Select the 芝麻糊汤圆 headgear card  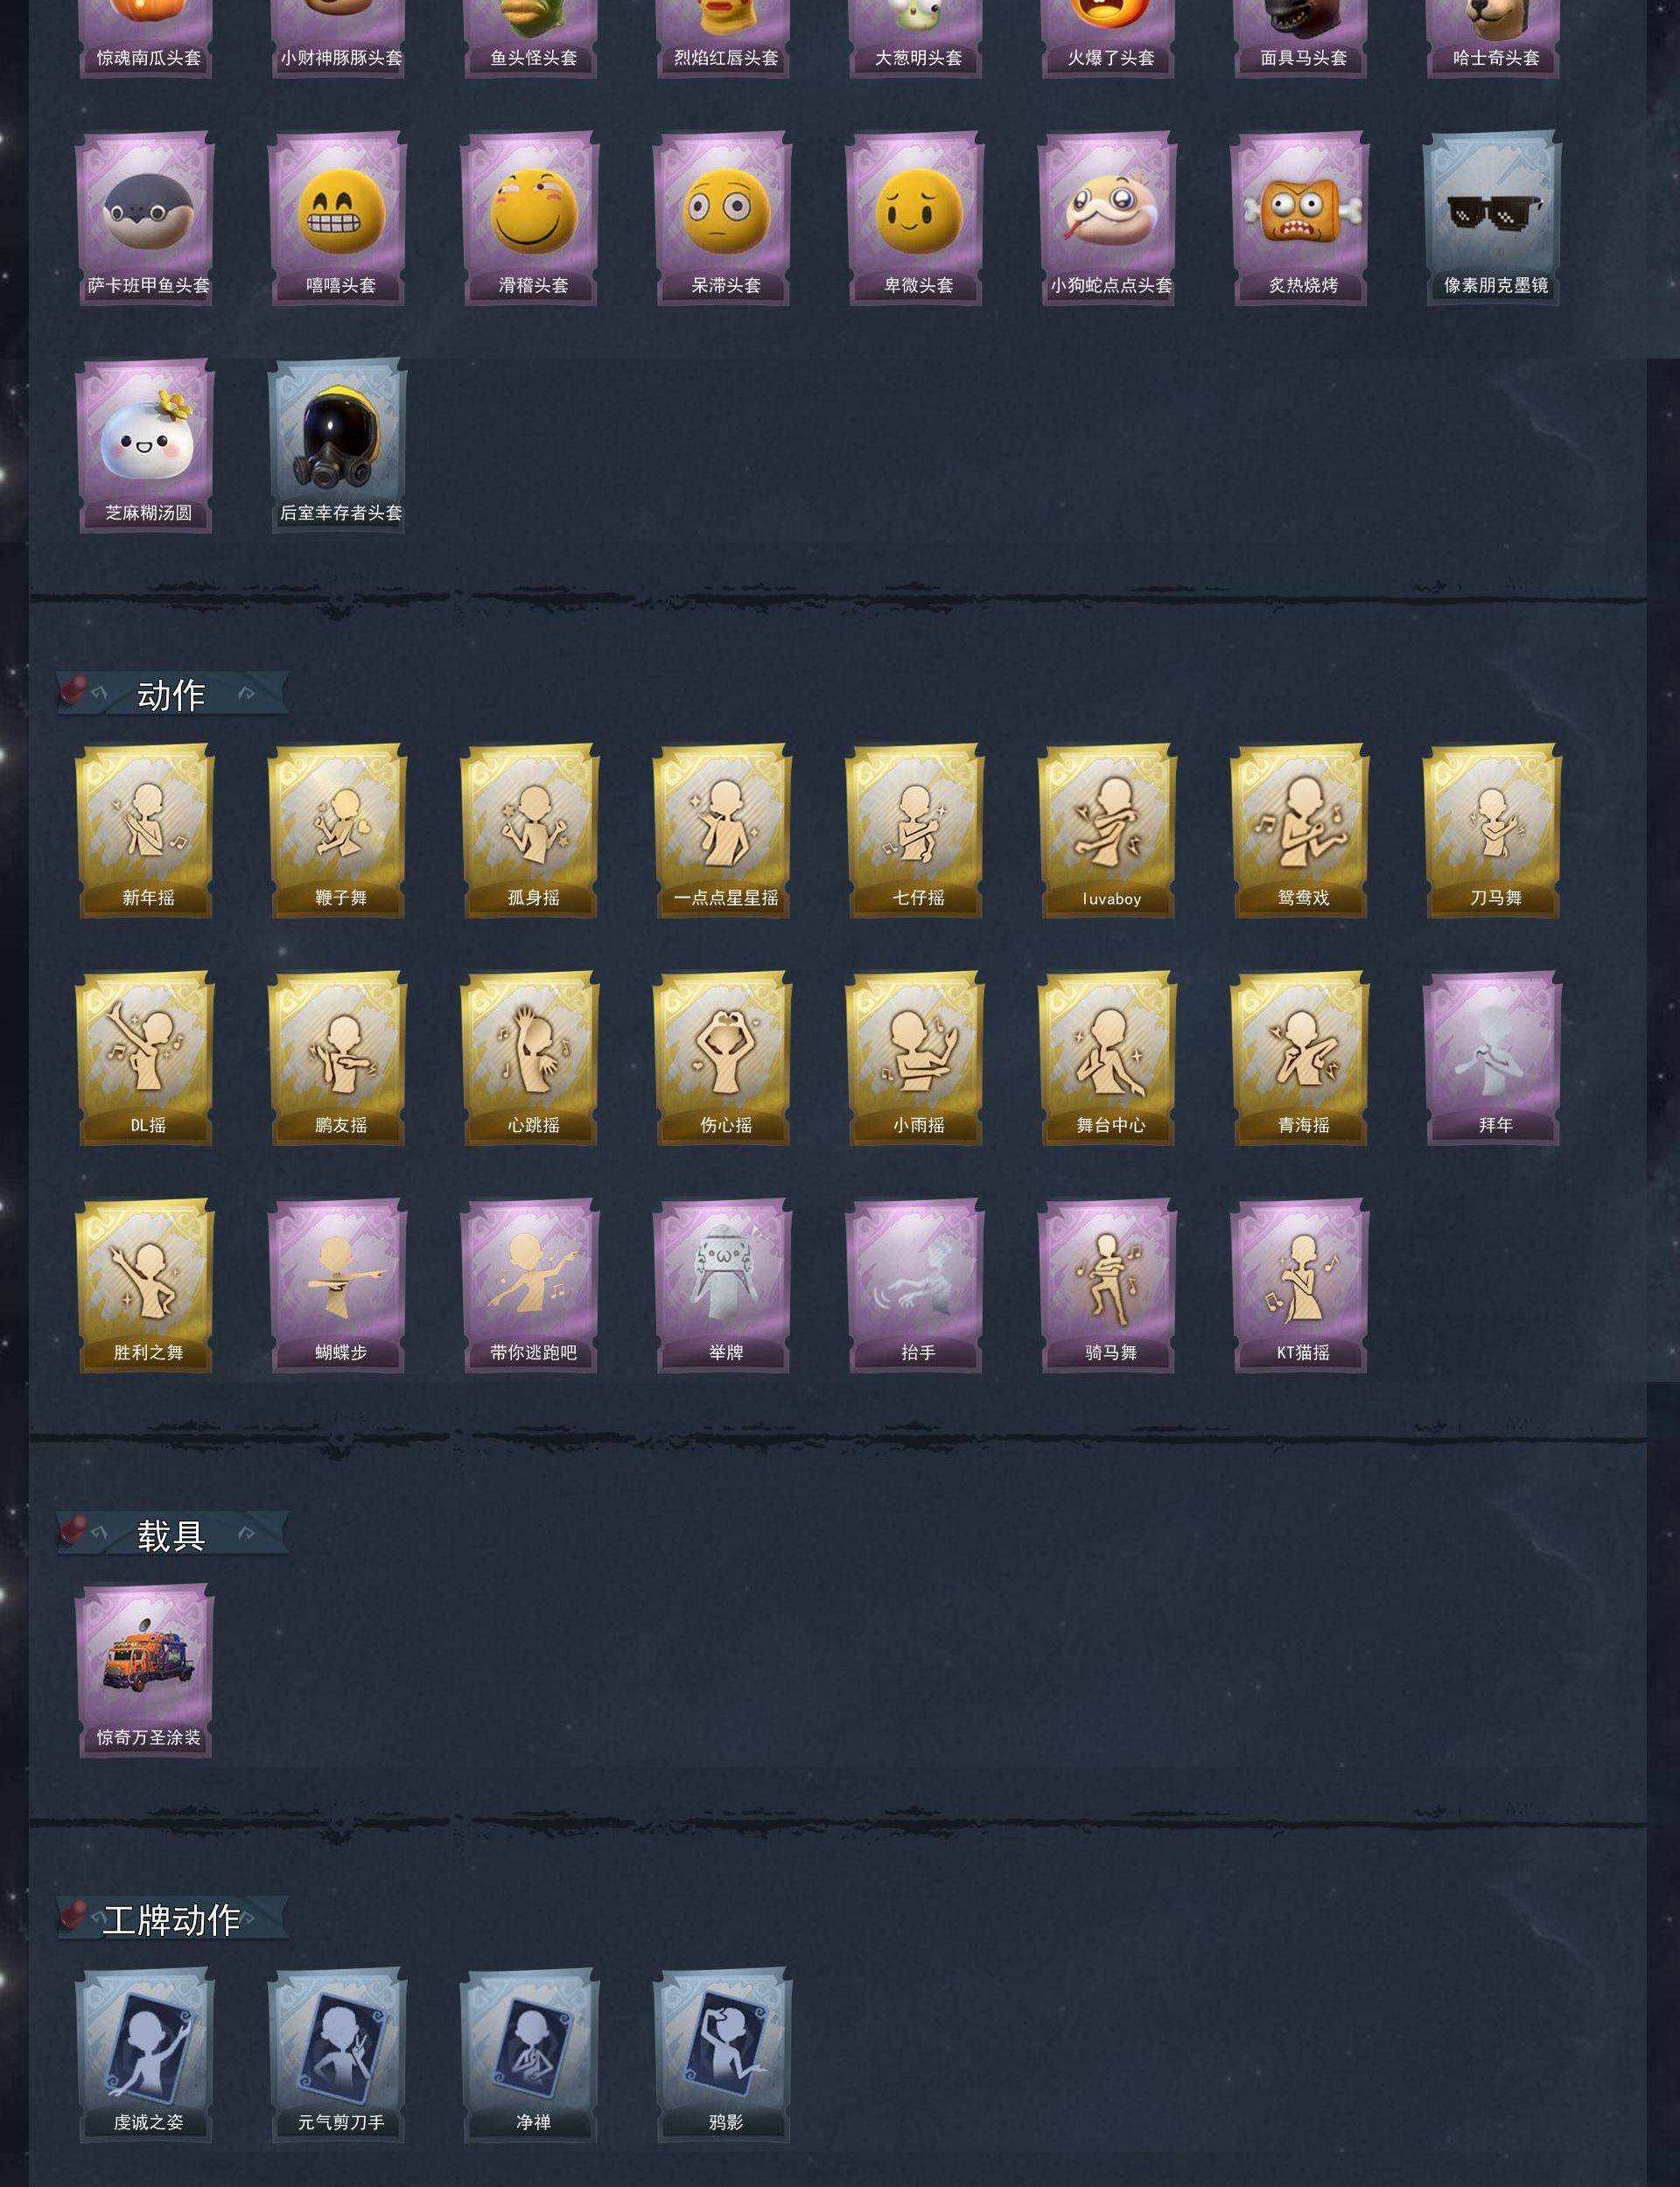pyautogui.click(x=145, y=446)
